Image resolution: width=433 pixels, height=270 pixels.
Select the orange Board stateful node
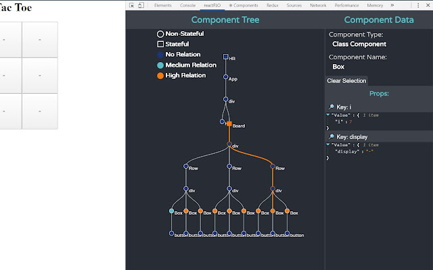(229, 124)
